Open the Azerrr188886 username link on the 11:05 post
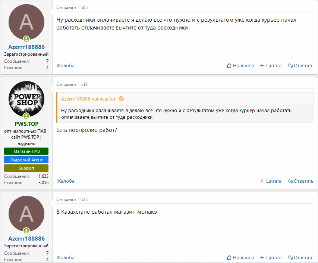The width and height of the screenshot is (318, 263). coord(26,47)
